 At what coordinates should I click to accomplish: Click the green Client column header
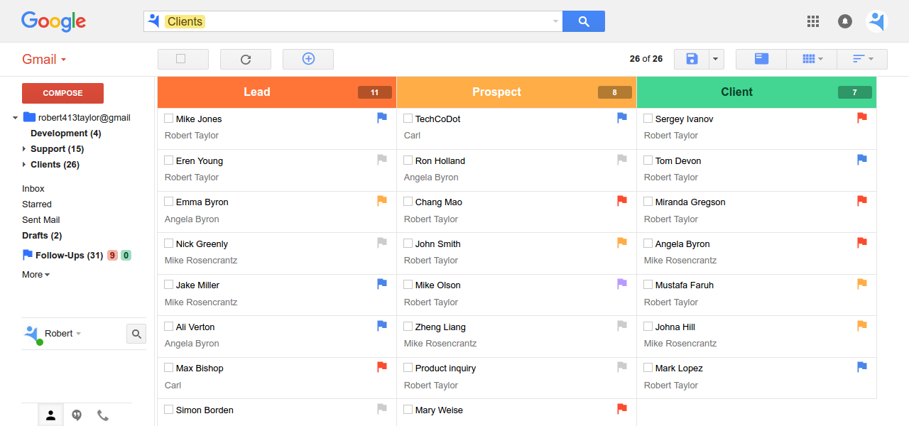(x=757, y=92)
